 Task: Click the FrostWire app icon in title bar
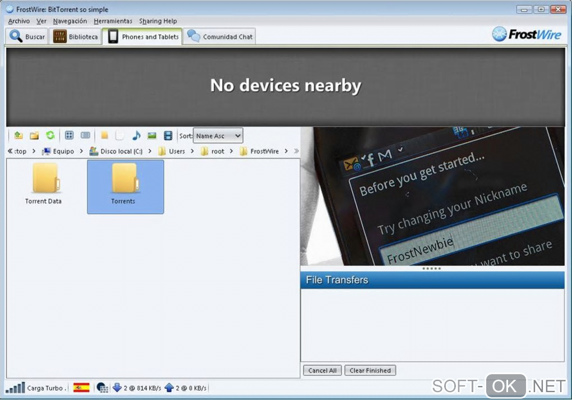10,9
